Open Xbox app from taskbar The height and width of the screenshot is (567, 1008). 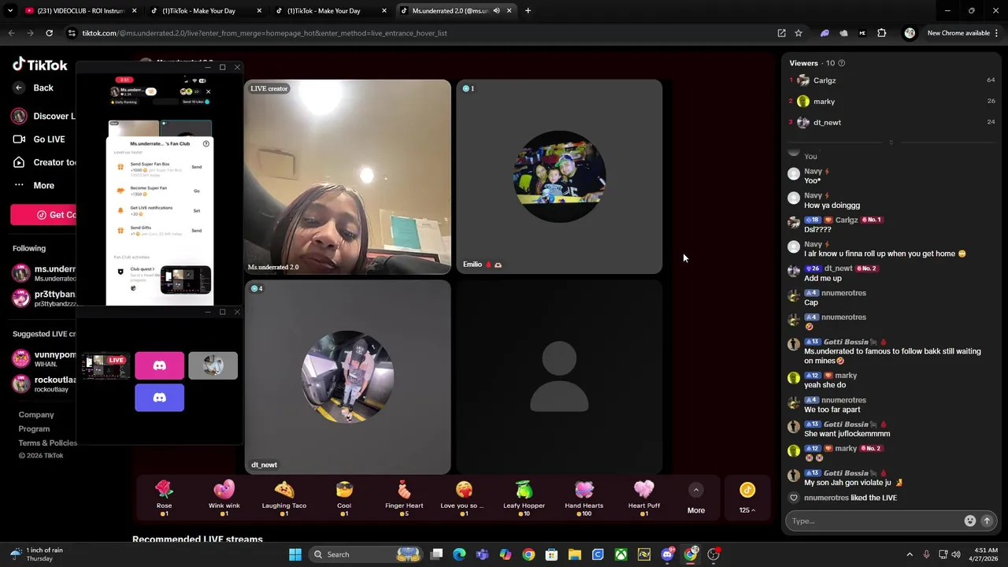click(x=621, y=554)
